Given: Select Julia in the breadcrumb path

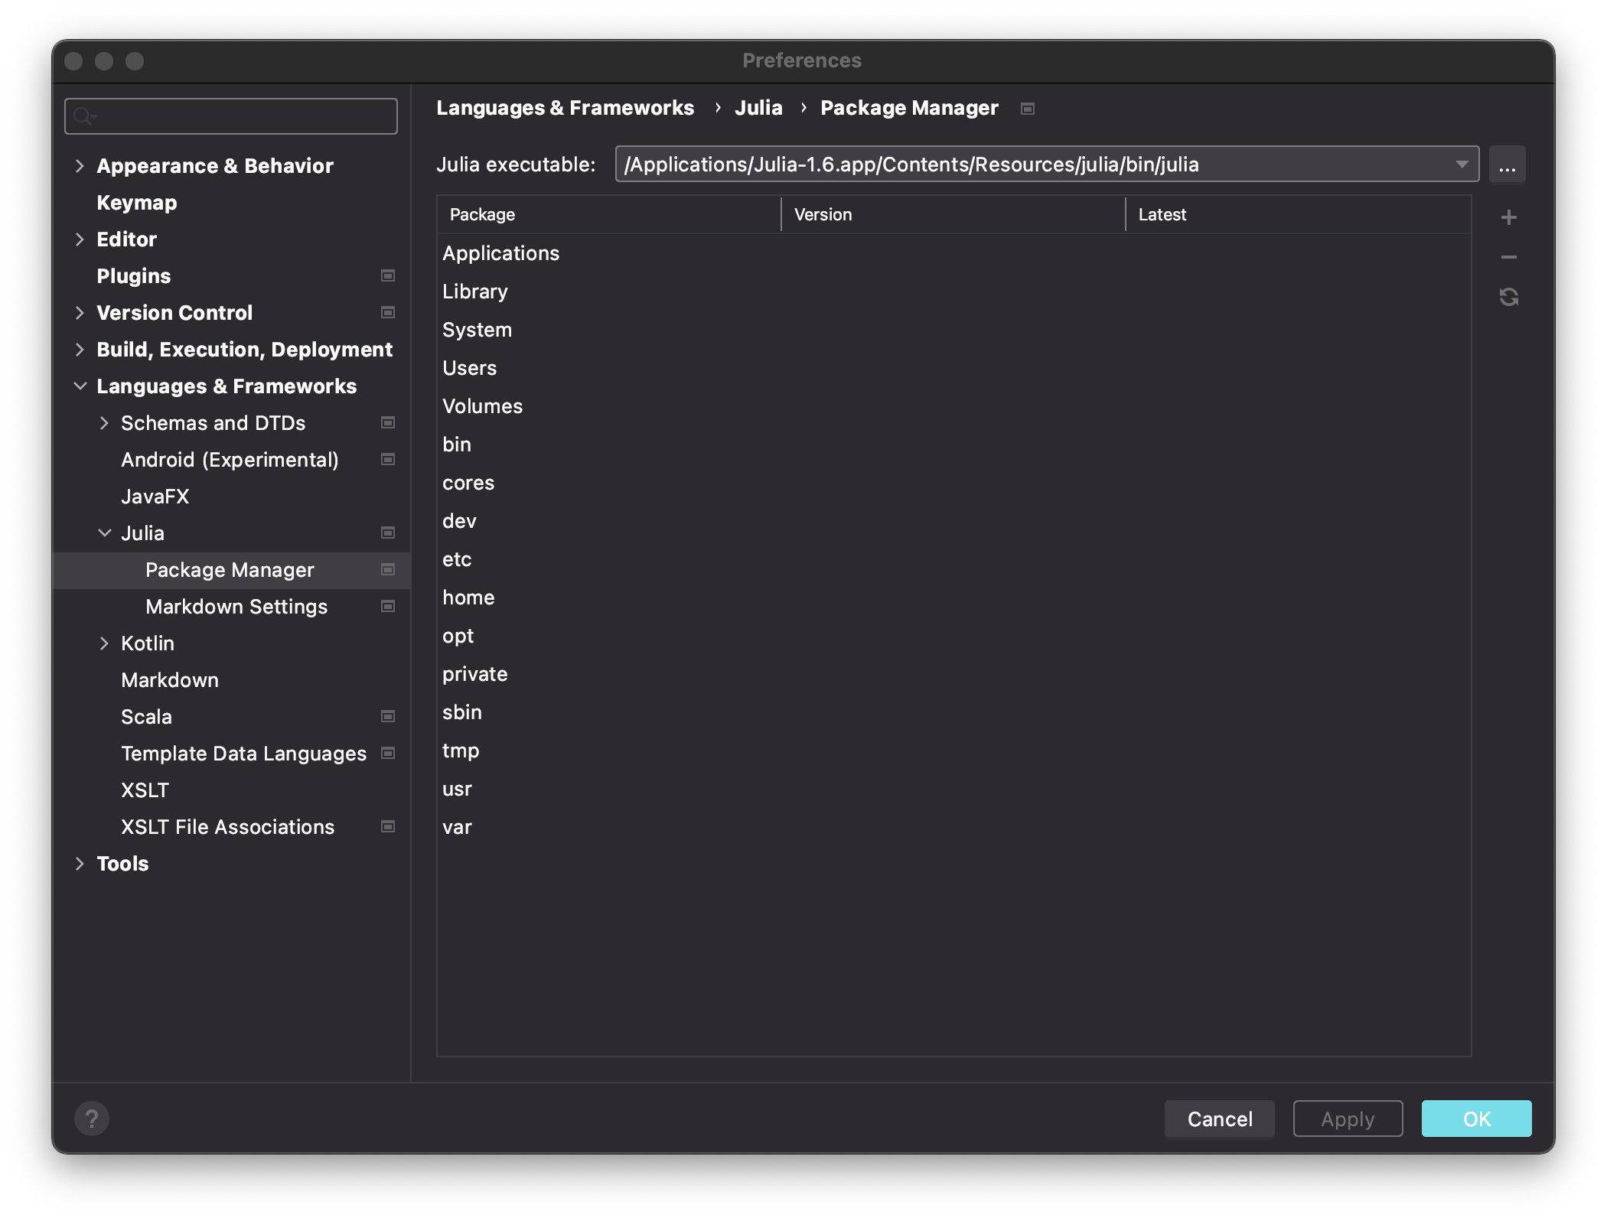Looking at the screenshot, I should tap(758, 108).
